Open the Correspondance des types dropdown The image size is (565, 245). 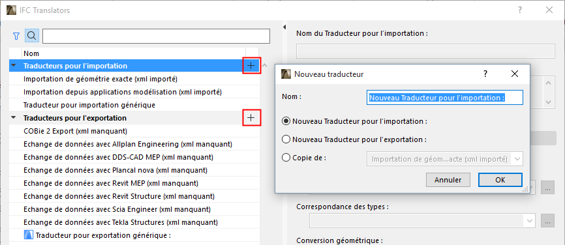click(x=422, y=220)
